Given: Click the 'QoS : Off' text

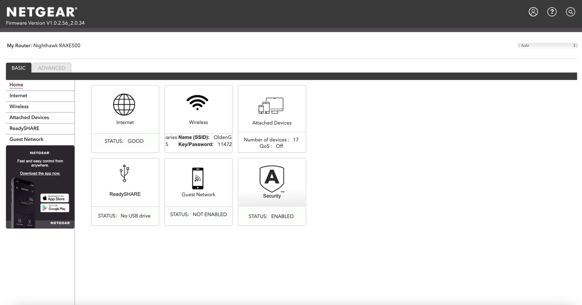Looking at the screenshot, I should click(x=271, y=146).
